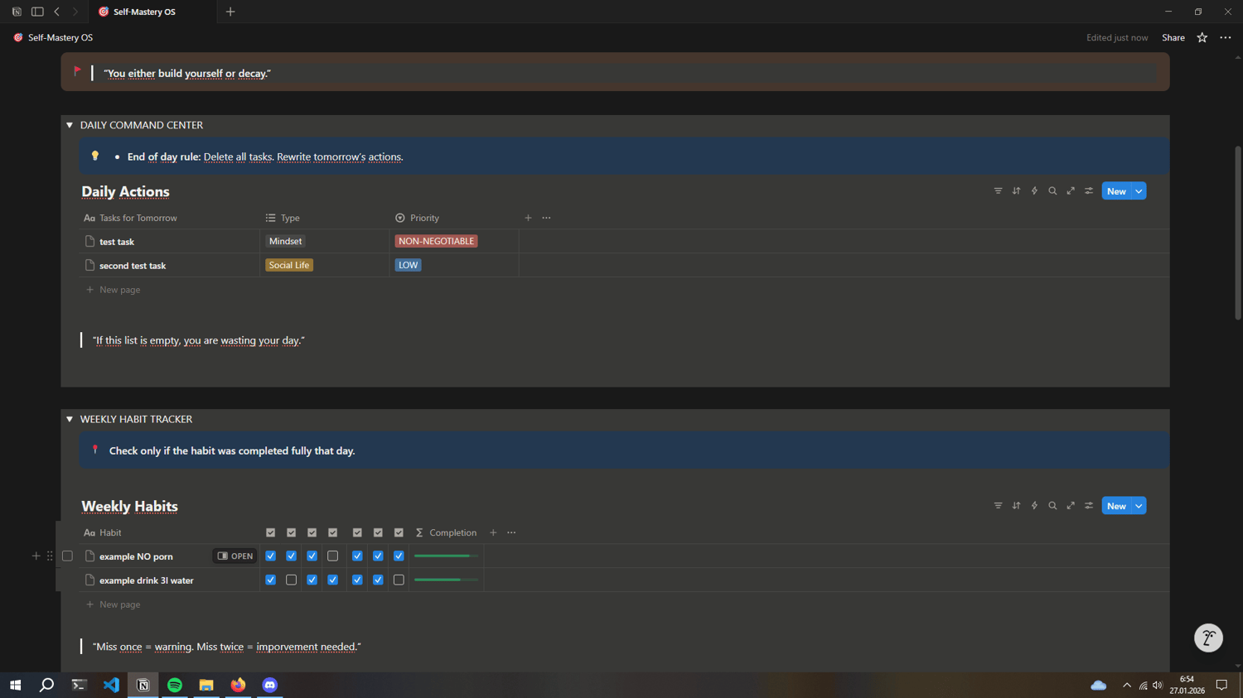Open Discord from the taskbar
1243x698 pixels.
pos(270,685)
